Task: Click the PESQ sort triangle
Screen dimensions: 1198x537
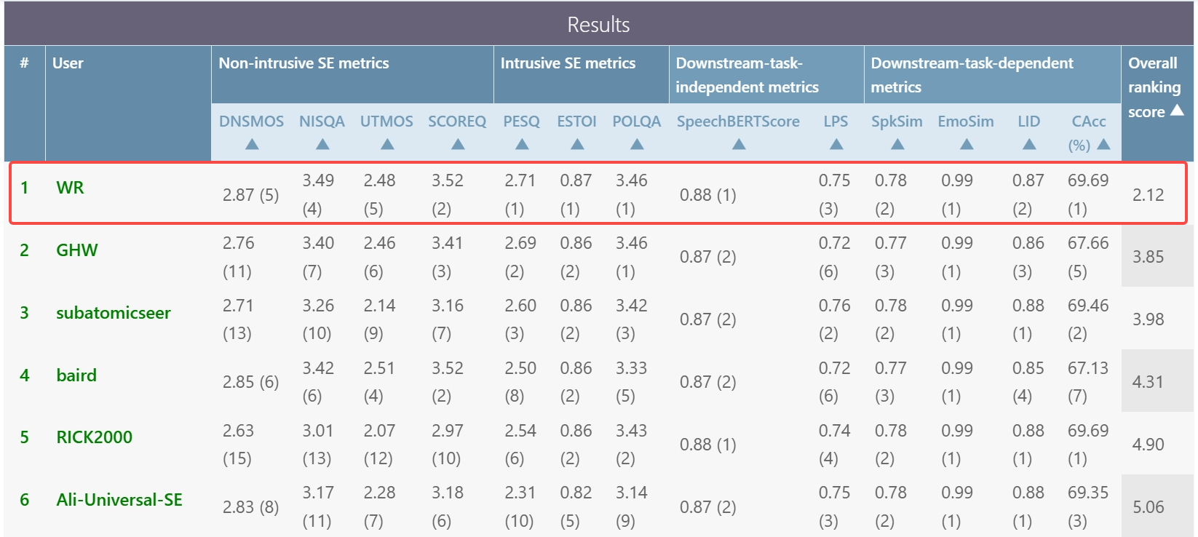Action: click(x=522, y=144)
